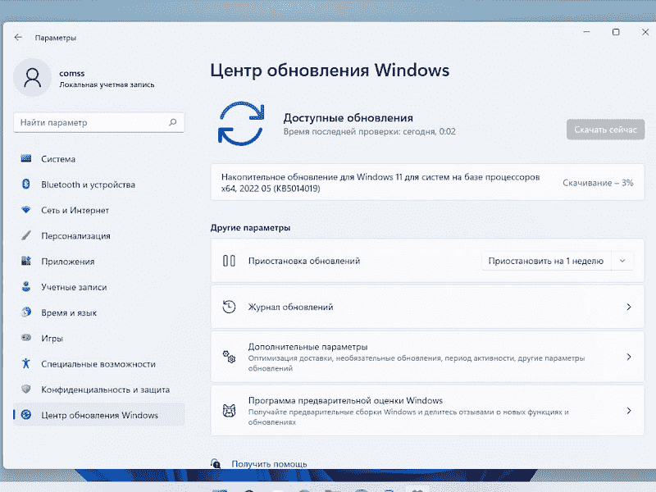
Task: Expand the pause duration dropdown arrow
Action: [x=622, y=261]
